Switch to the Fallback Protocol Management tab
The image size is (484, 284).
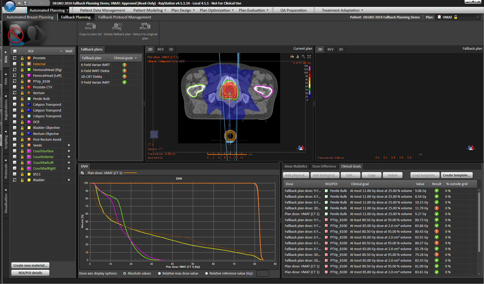pos(125,17)
